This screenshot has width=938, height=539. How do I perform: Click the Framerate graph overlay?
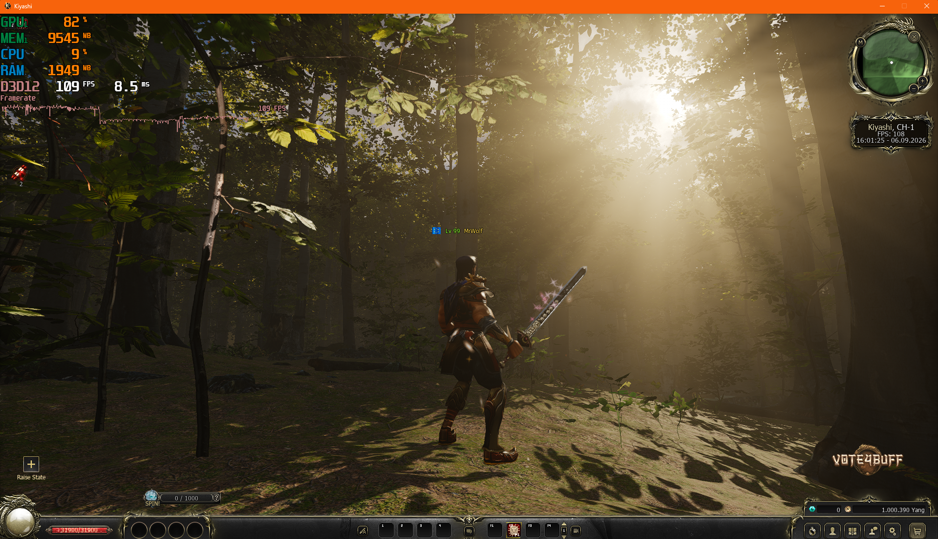144,117
